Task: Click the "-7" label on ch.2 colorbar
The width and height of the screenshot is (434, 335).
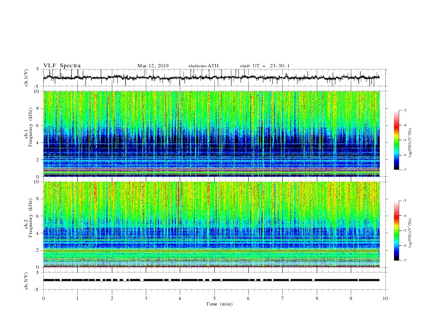Action: pyautogui.click(x=404, y=261)
